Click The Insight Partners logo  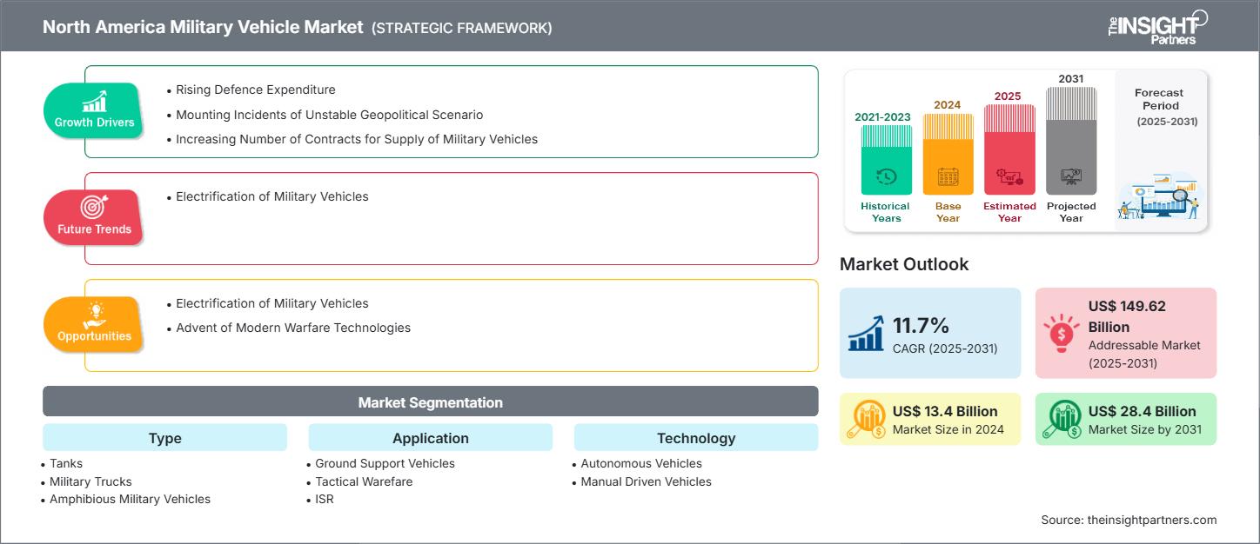(1156, 27)
